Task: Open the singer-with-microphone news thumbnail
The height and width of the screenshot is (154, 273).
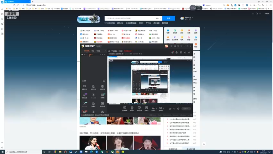Action: point(93,143)
